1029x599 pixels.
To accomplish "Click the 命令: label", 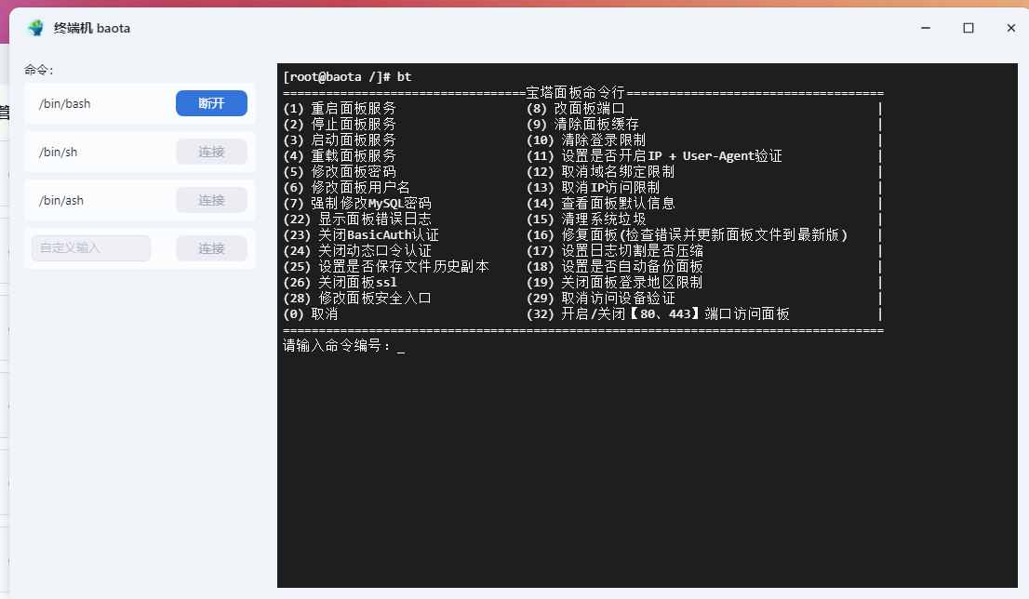I will [x=39, y=70].
